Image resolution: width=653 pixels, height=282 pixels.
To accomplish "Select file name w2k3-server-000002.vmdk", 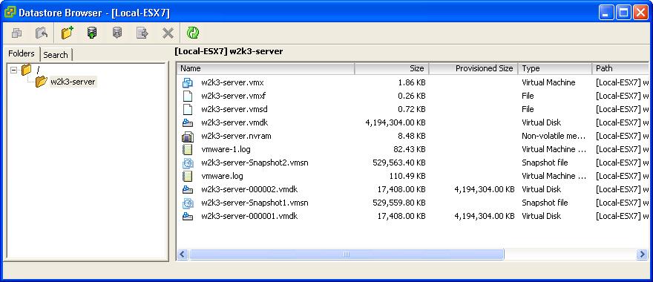I will (x=249, y=189).
